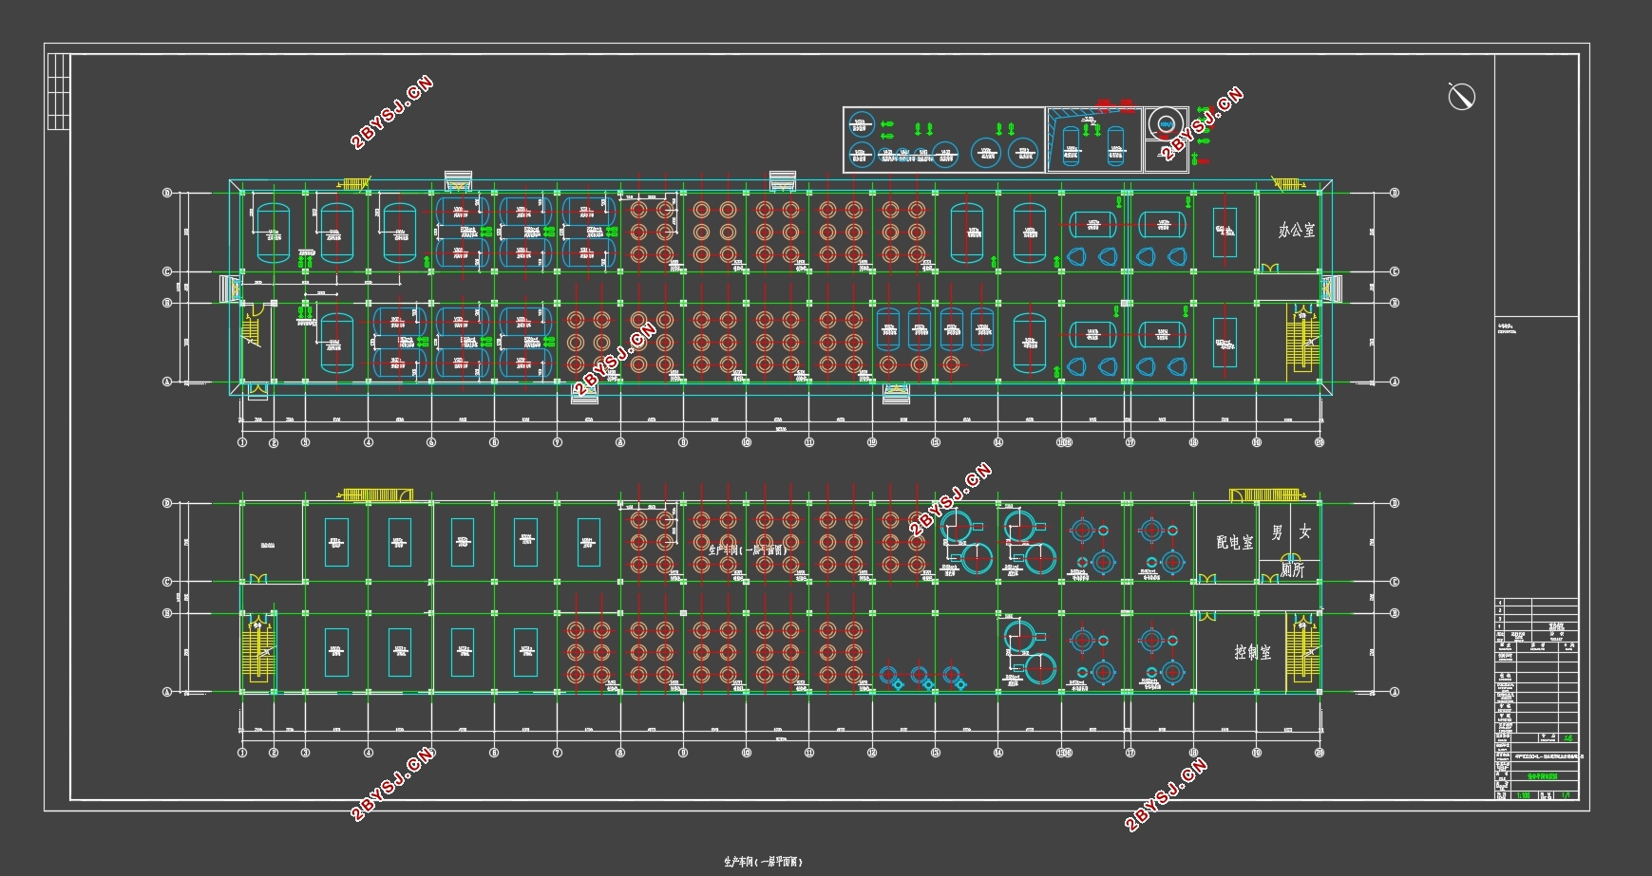Select the double door symbol below 办公室 label
This screenshot has width=1652, height=876.
(1270, 270)
